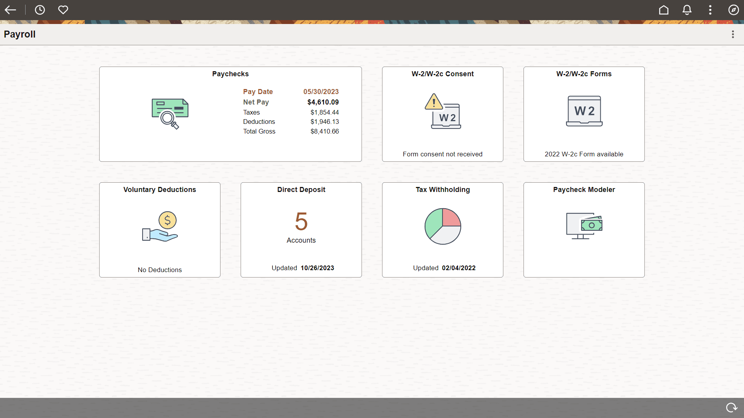
Task: Go to homepage using the Home icon
Action: tap(664, 10)
